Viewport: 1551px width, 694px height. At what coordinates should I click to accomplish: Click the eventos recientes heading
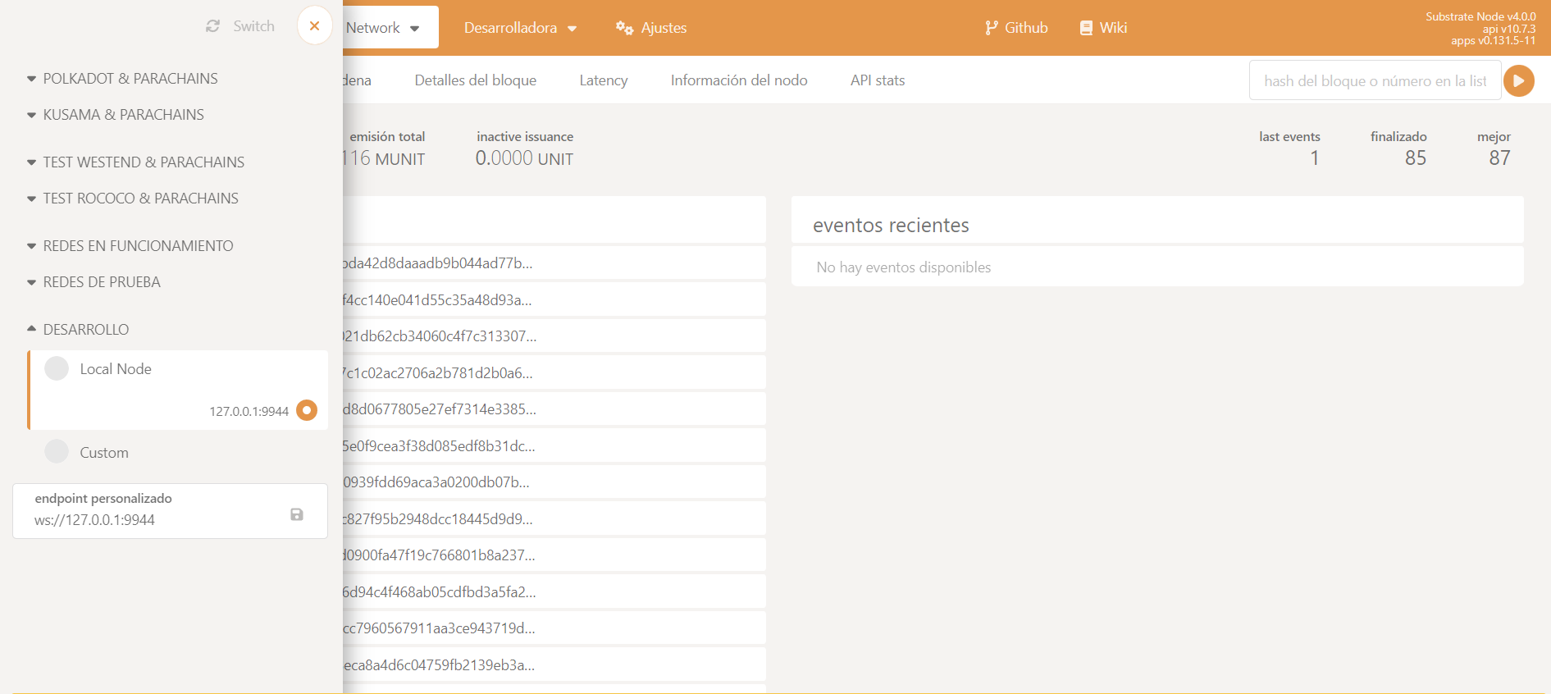pyautogui.click(x=891, y=226)
